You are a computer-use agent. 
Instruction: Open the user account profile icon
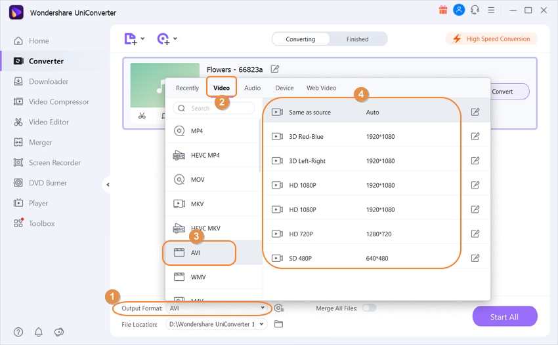(x=459, y=10)
